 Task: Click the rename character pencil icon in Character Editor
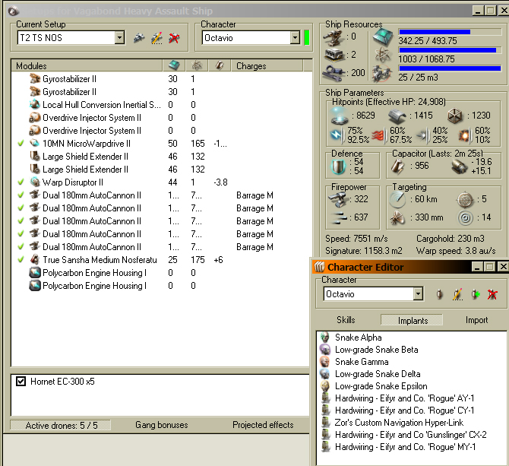tap(457, 294)
